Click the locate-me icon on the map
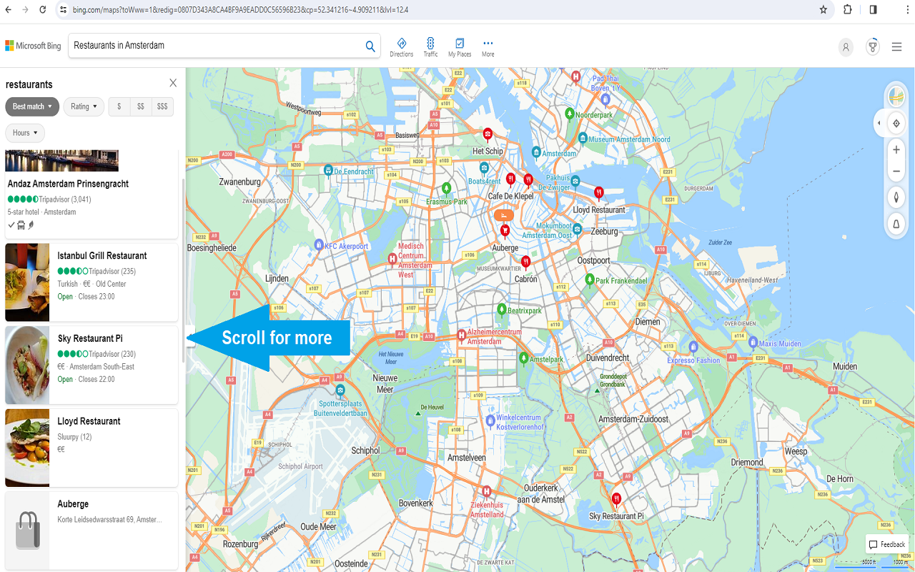 coord(896,123)
